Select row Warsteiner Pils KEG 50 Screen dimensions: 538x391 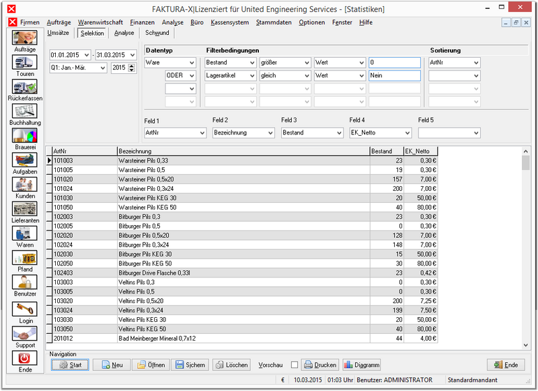pyautogui.click(x=245, y=208)
